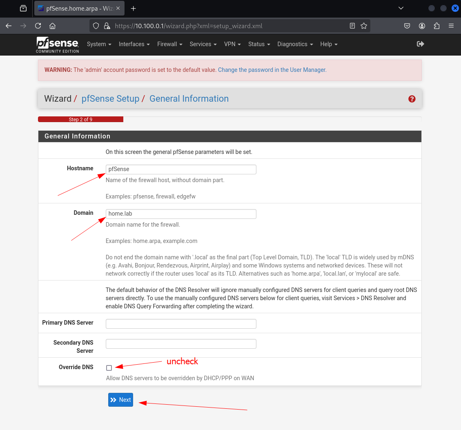
Task: Open the System menu
Action: click(x=99, y=44)
